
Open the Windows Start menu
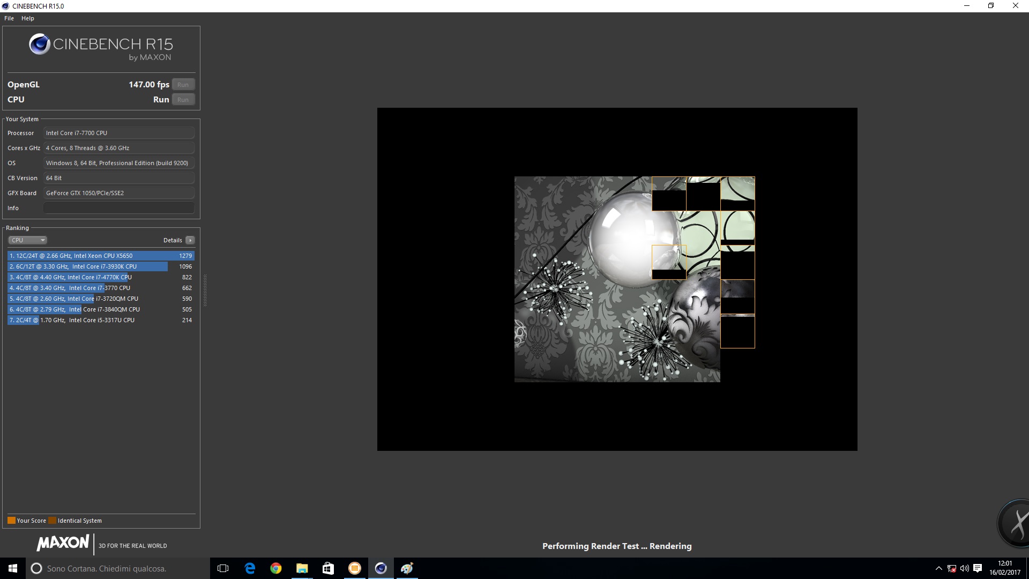[x=13, y=568]
